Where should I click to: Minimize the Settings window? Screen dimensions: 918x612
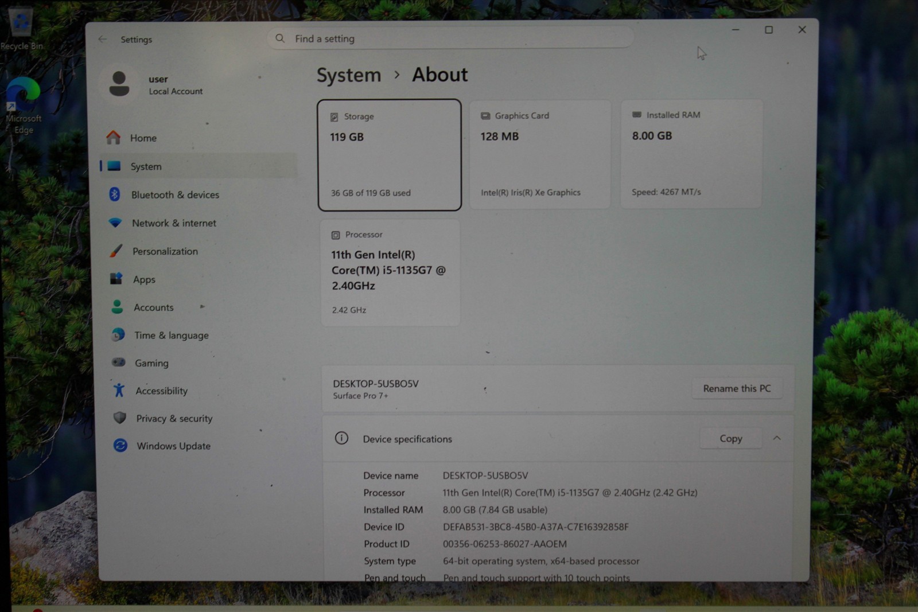[736, 30]
